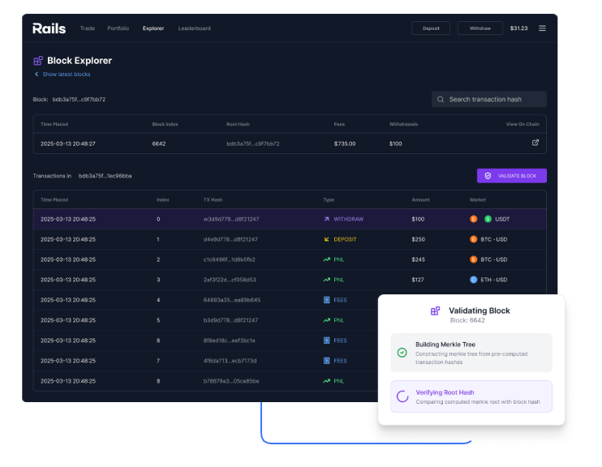Click the Bitcoin icon in row 1 BTC-USD
This screenshot has width=602, height=467.
(x=473, y=239)
